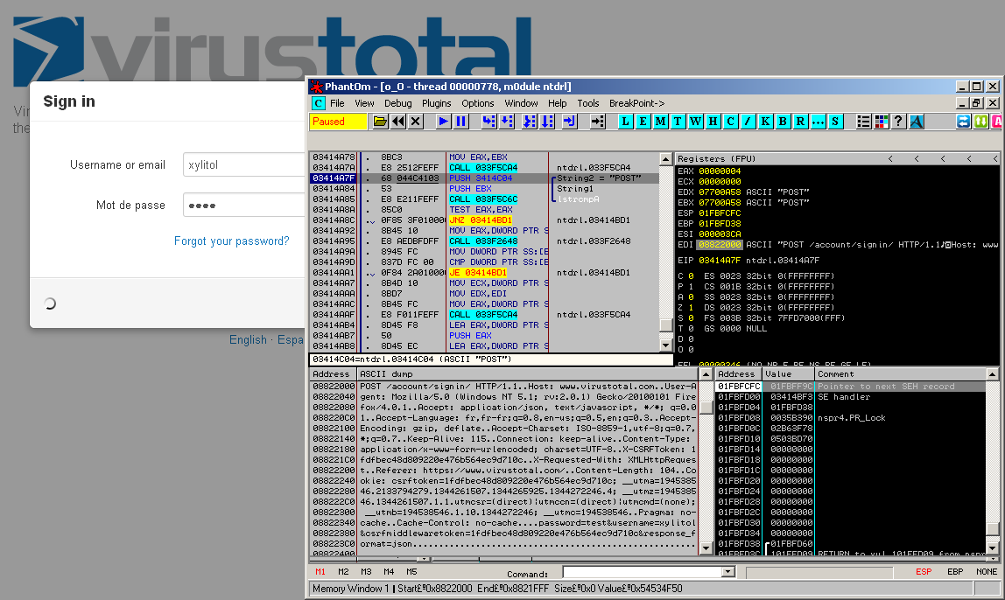Click the Go To Address arrow icon
Screen dimensions: 1005x600
pyautogui.click(x=597, y=122)
